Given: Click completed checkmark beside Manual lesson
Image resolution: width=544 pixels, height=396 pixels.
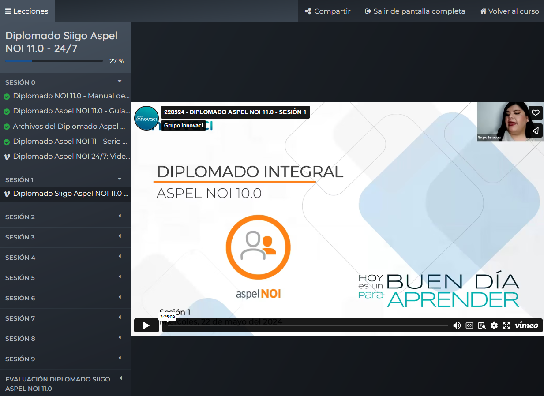Looking at the screenshot, I should [7, 97].
